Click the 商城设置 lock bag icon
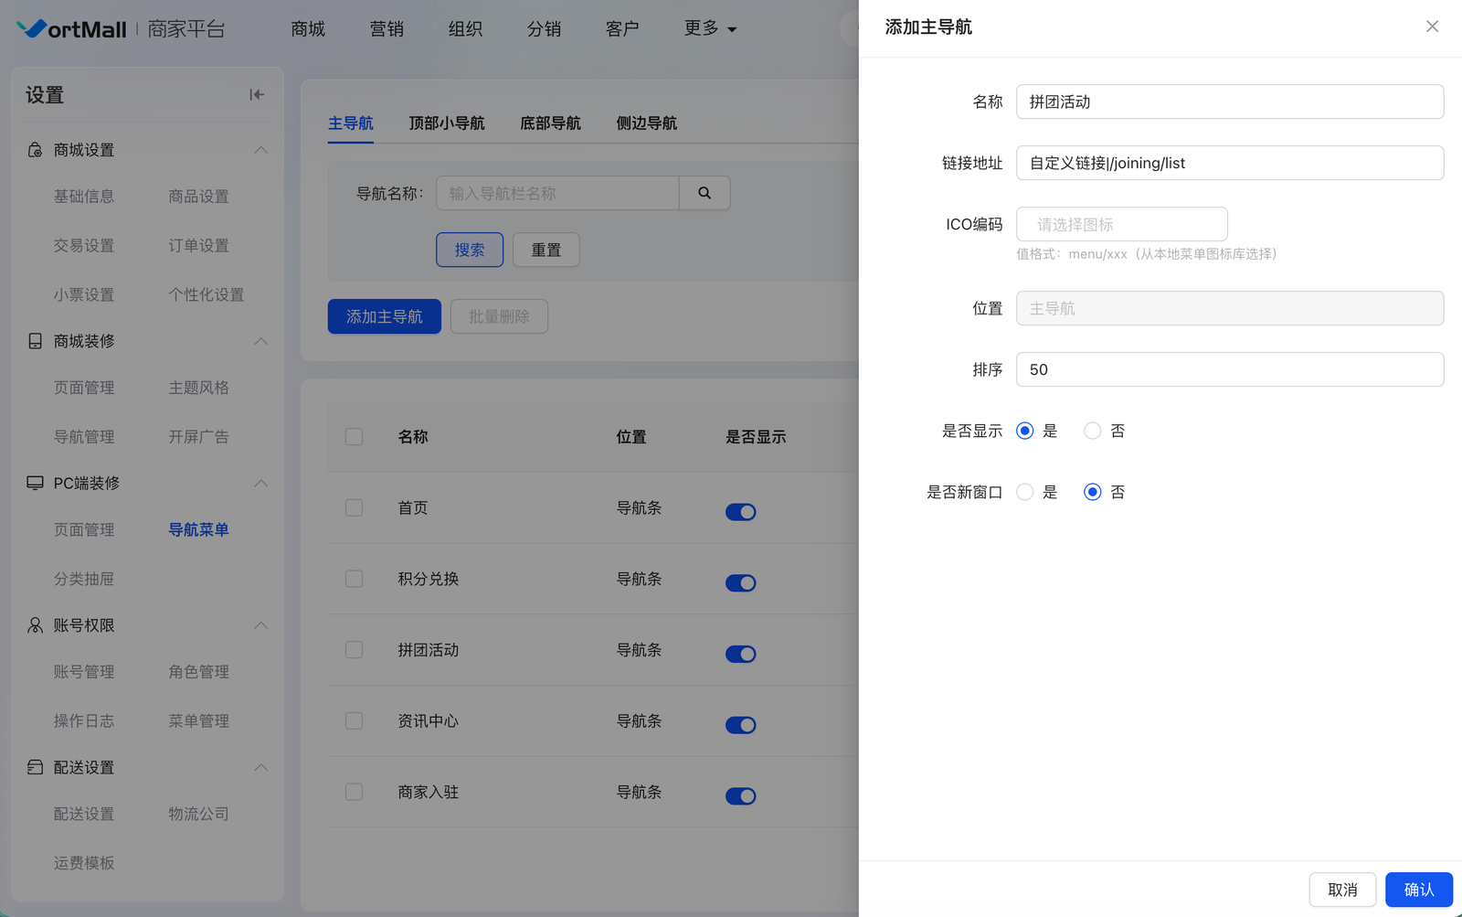Image resolution: width=1462 pixels, height=917 pixels. (35, 150)
